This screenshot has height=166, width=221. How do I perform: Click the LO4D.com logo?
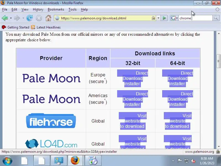tap(51, 144)
